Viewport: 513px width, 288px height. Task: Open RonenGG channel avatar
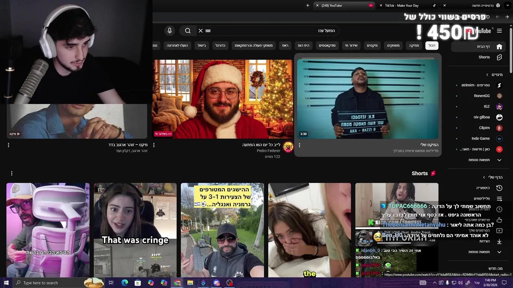pyautogui.click(x=499, y=96)
